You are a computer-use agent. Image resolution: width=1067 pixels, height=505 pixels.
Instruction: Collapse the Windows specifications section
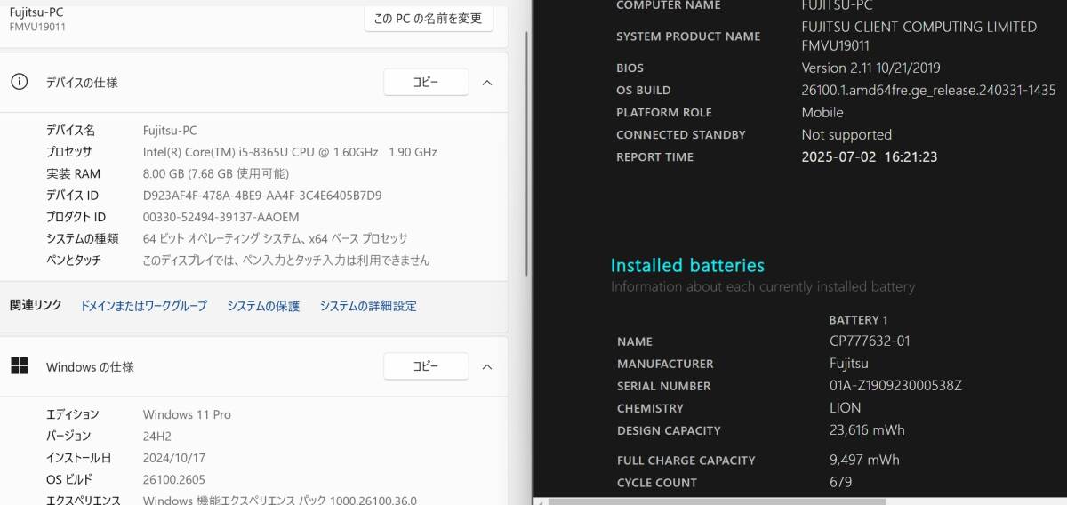[487, 366]
